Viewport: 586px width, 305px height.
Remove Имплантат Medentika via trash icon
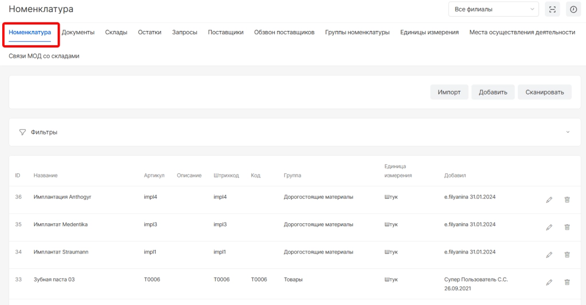pos(567,227)
